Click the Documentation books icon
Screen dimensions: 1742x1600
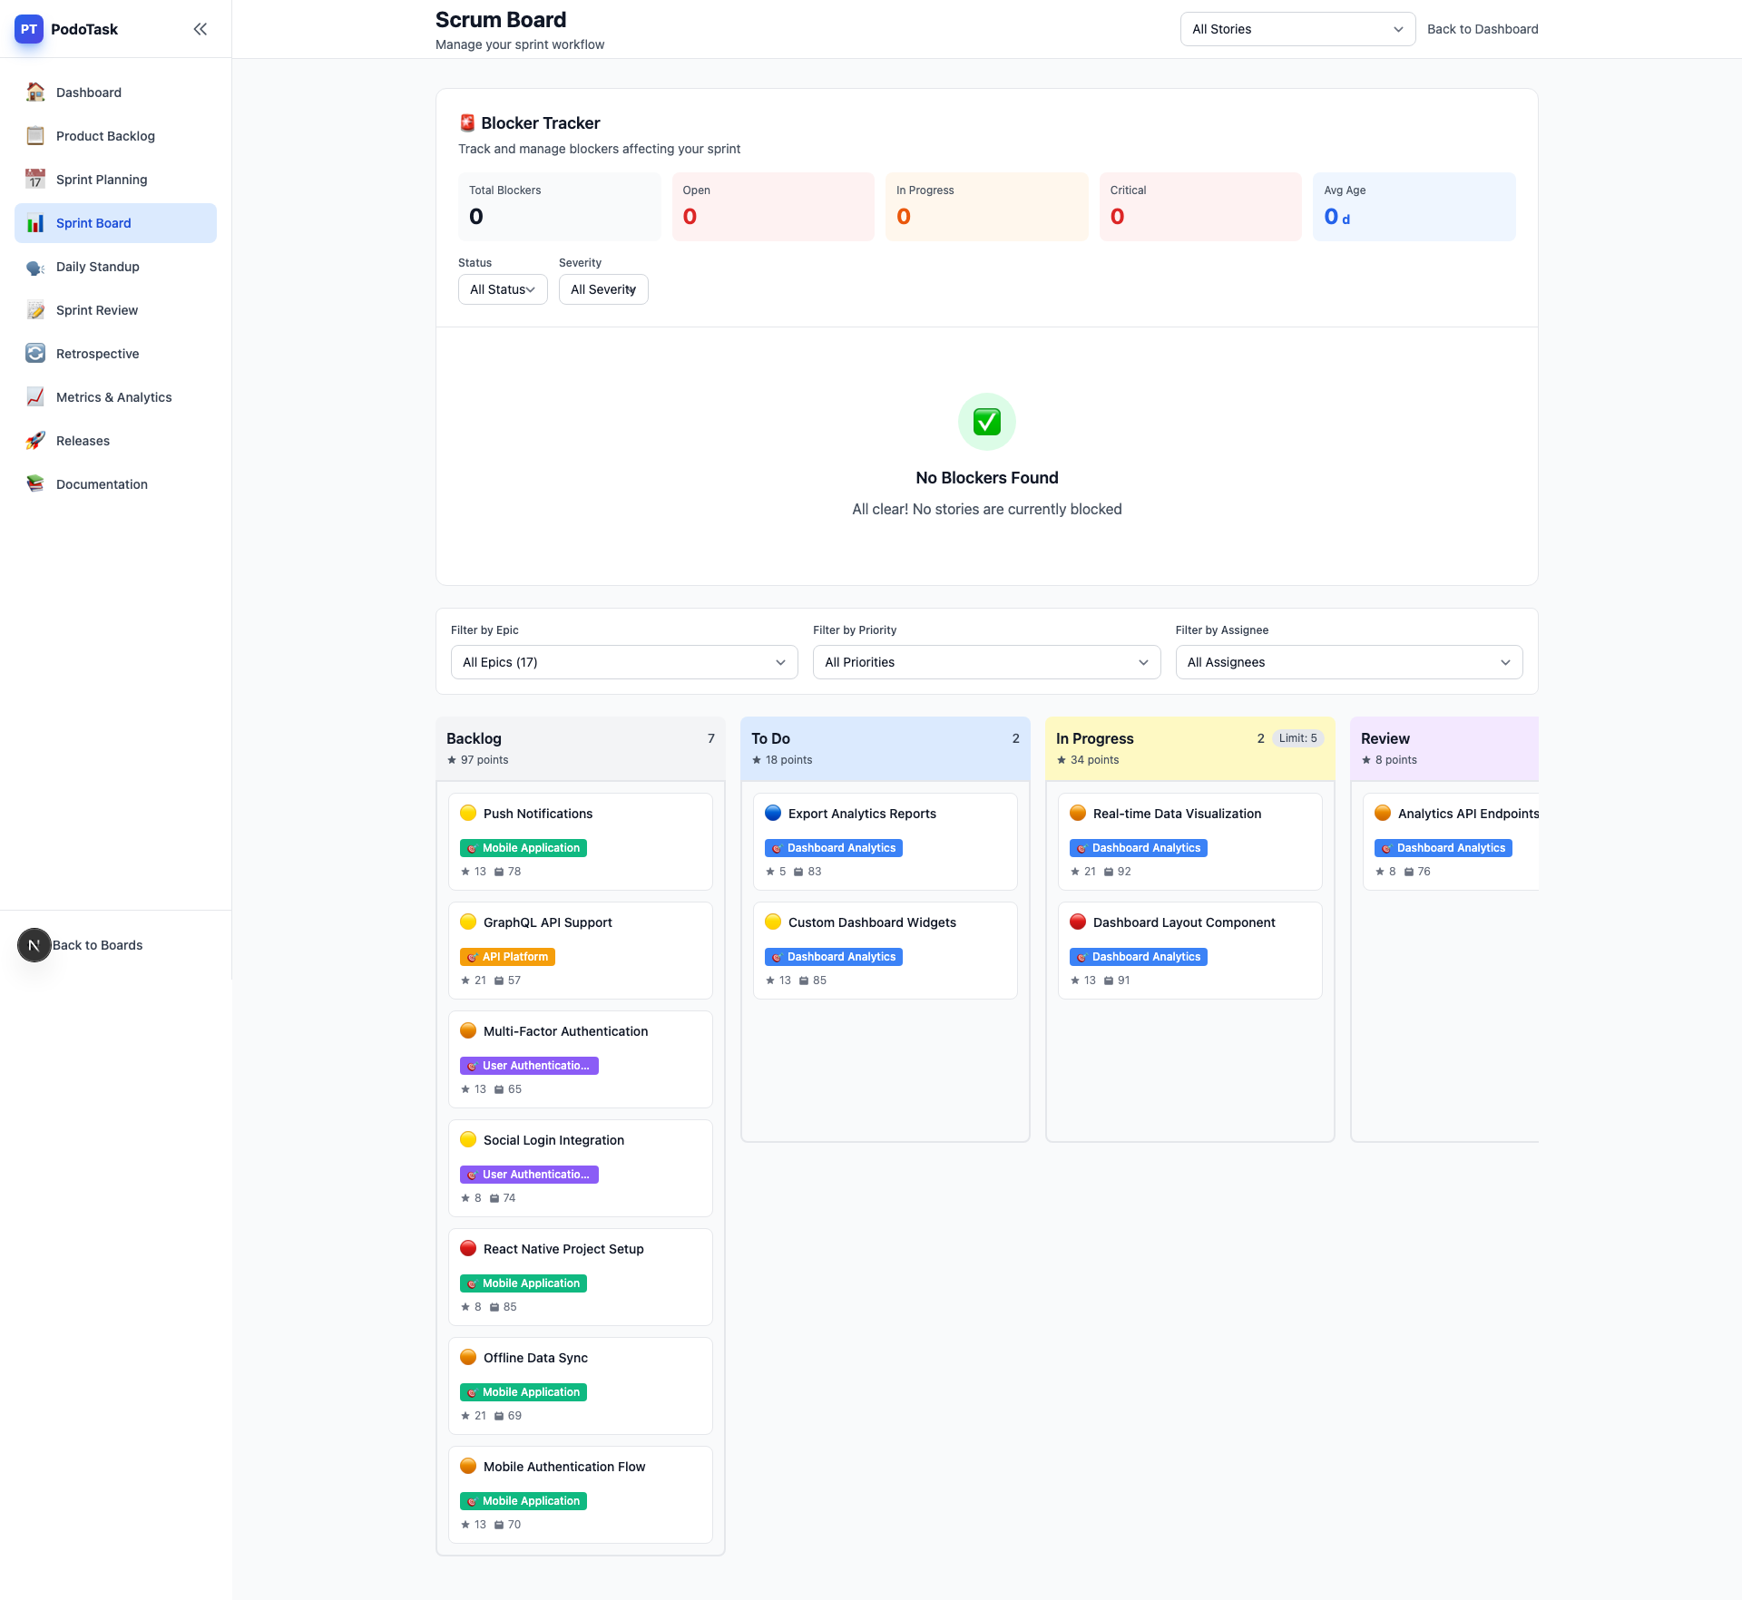(35, 484)
